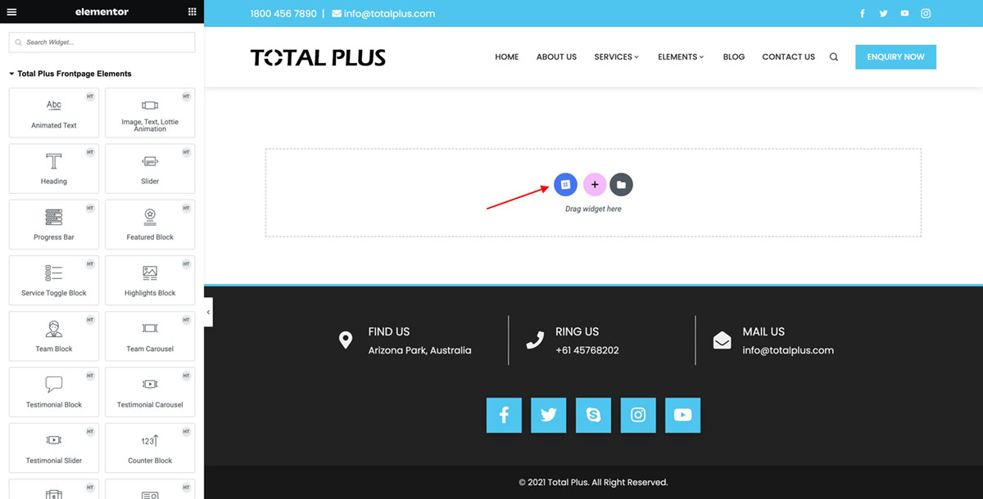
Task: Click the footer Twitter square button
Action: pos(549,415)
